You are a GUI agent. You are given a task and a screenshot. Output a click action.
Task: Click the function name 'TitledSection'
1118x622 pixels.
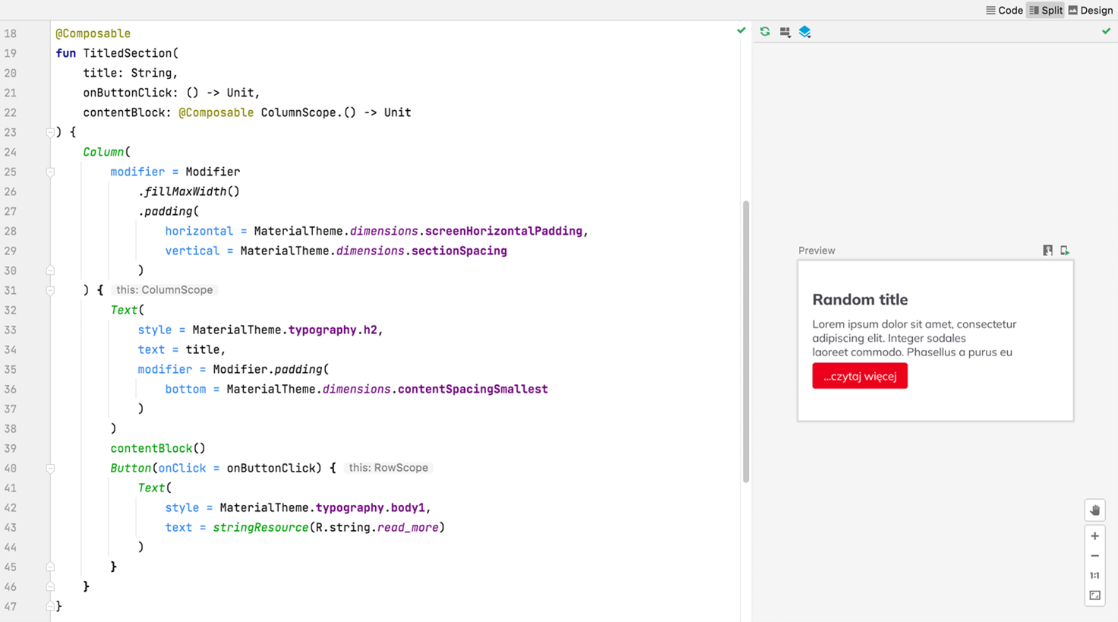point(128,53)
